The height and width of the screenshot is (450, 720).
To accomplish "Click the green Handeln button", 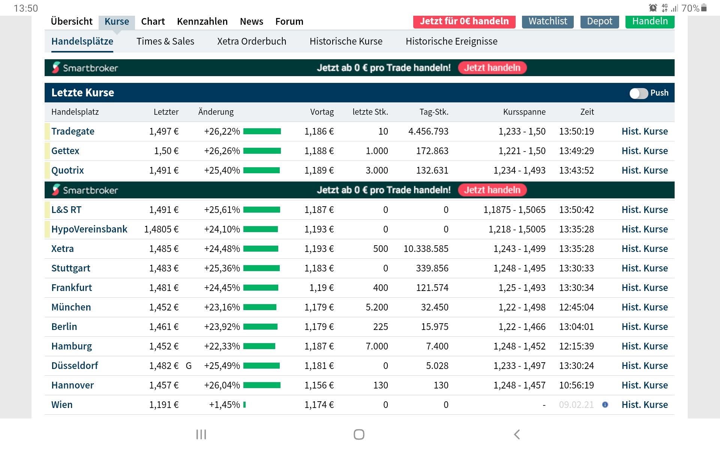I will tap(649, 21).
